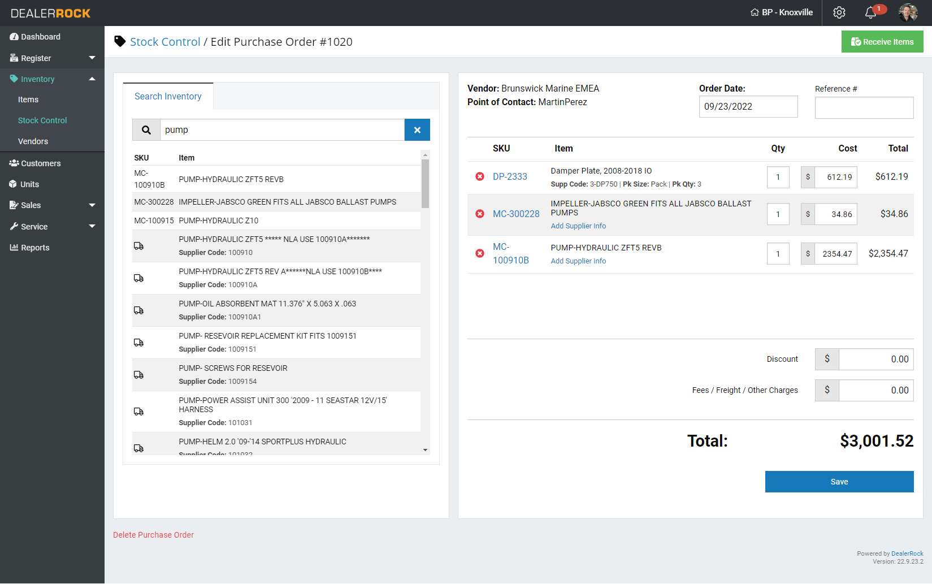Open the MC-100910B SKU link in order
The width and height of the screenshot is (932, 584).
click(511, 253)
